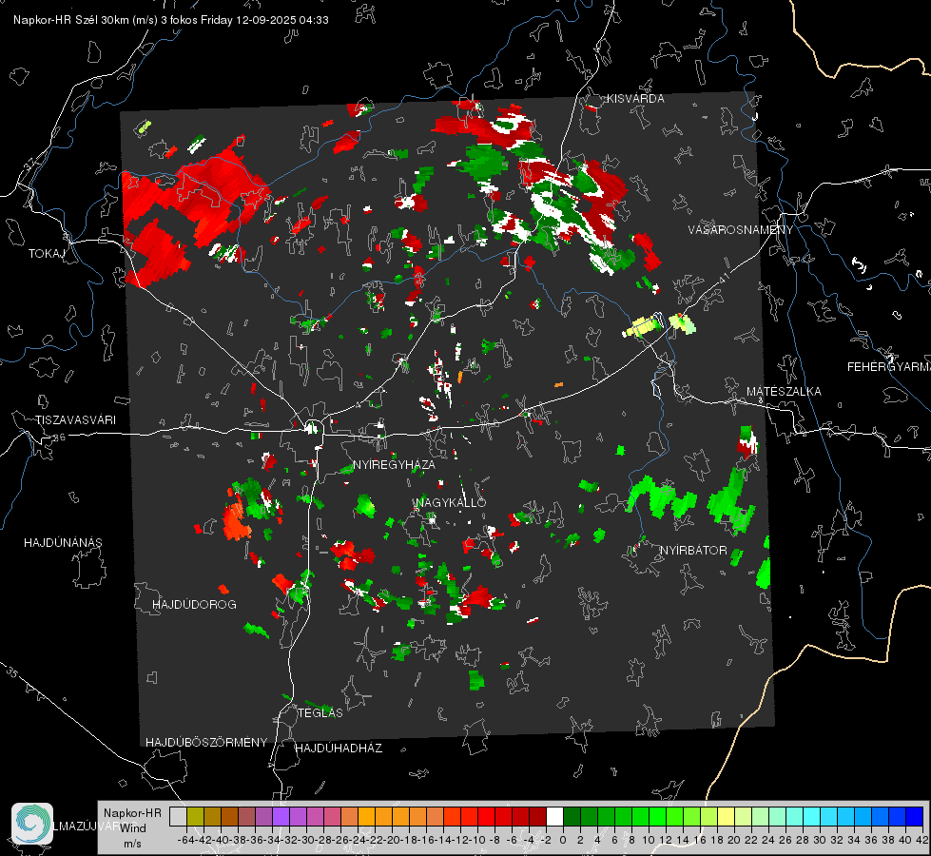Screen dimensions: 931x856
Task: Click the sky blue swatch between 34 and 36
Action: [x=863, y=816]
